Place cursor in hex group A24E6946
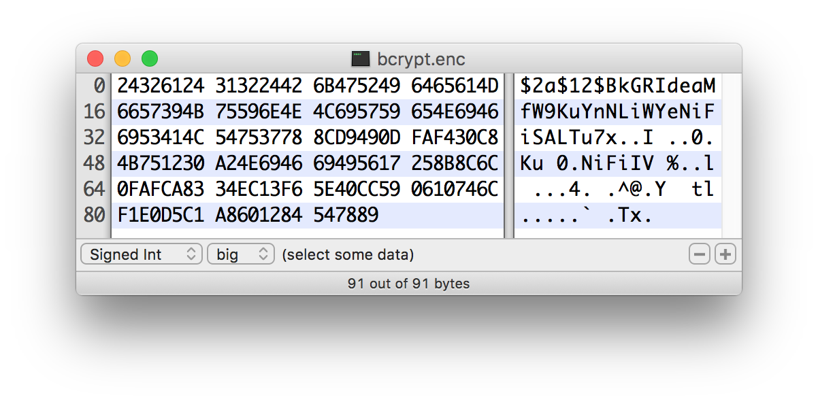Screen dimensions: 818x404 point(259,164)
